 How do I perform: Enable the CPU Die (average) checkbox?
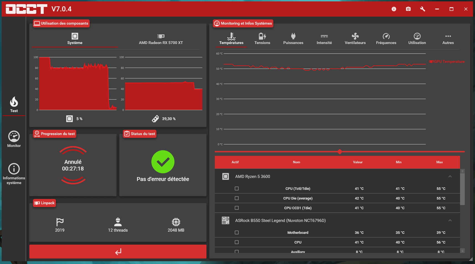[237, 198]
